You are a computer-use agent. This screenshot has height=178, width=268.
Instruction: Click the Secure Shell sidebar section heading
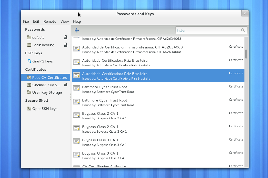click(x=37, y=100)
